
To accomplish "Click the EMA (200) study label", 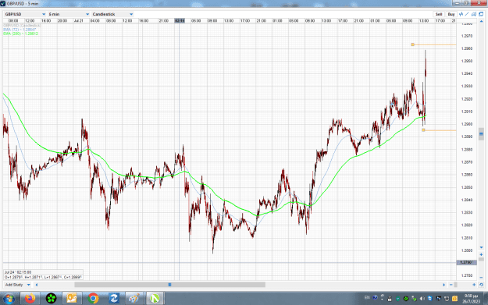I will 20,34.
